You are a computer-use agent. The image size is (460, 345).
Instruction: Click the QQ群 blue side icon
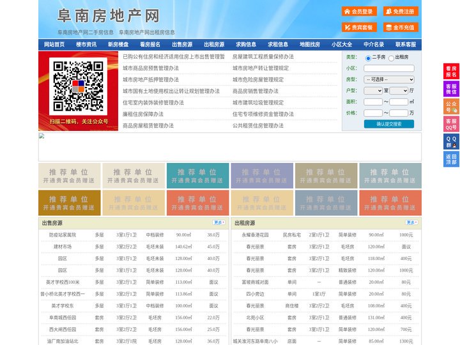tap(451, 142)
